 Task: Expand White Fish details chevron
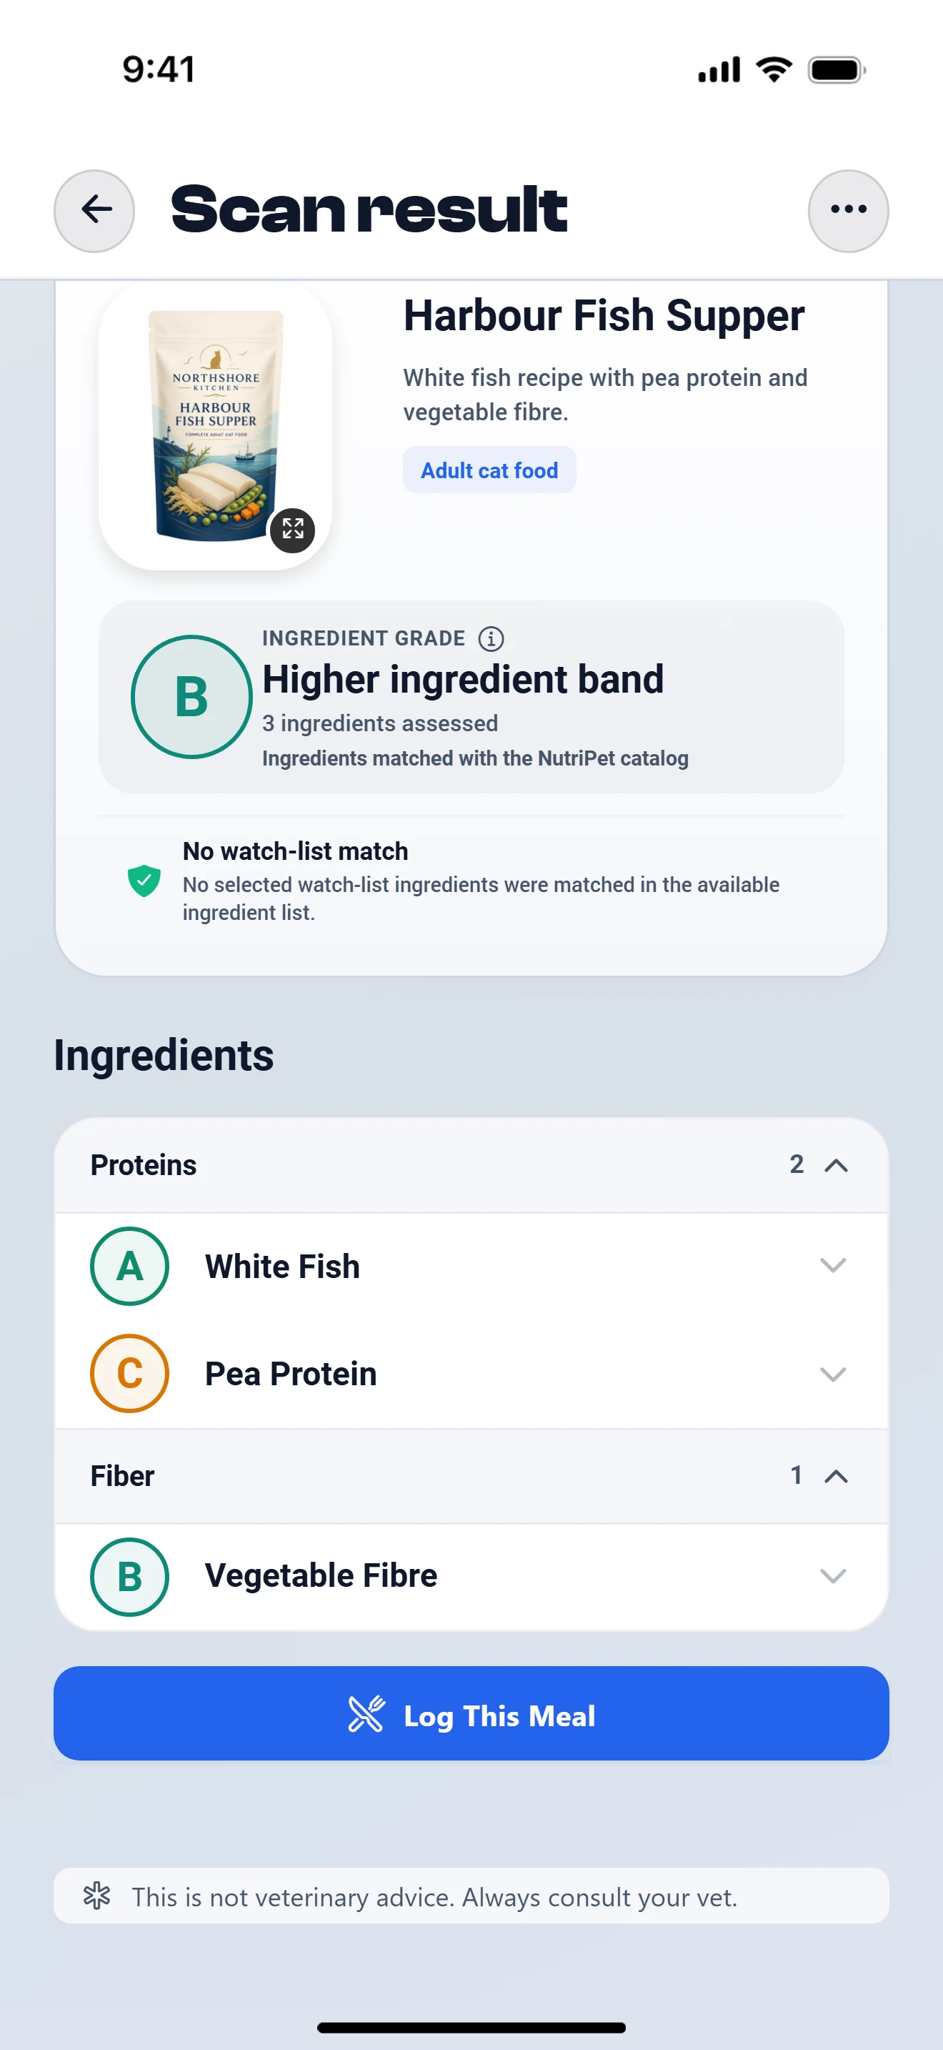click(832, 1265)
